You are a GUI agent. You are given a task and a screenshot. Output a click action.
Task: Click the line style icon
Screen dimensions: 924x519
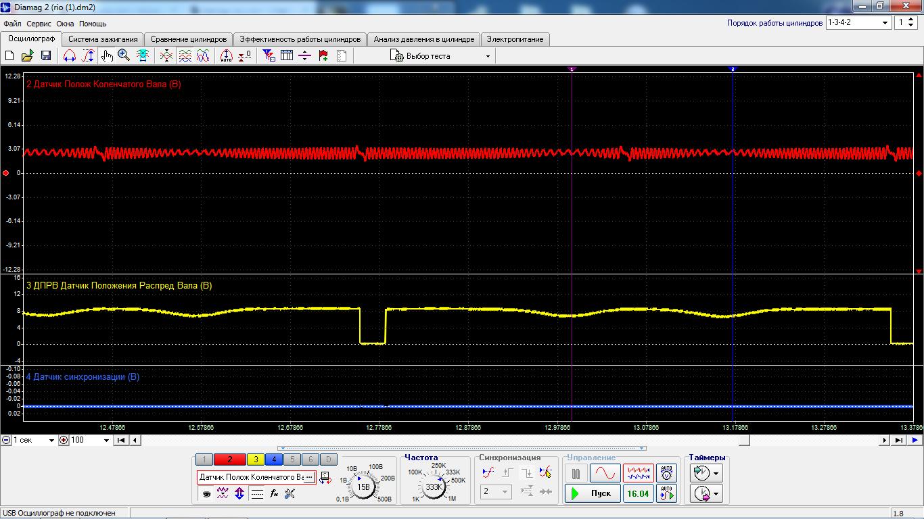(257, 494)
